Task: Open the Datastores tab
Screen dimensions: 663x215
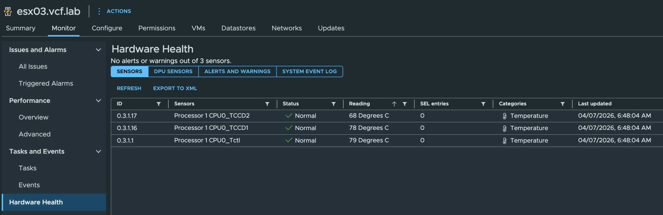Action: pyautogui.click(x=238, y=28)
